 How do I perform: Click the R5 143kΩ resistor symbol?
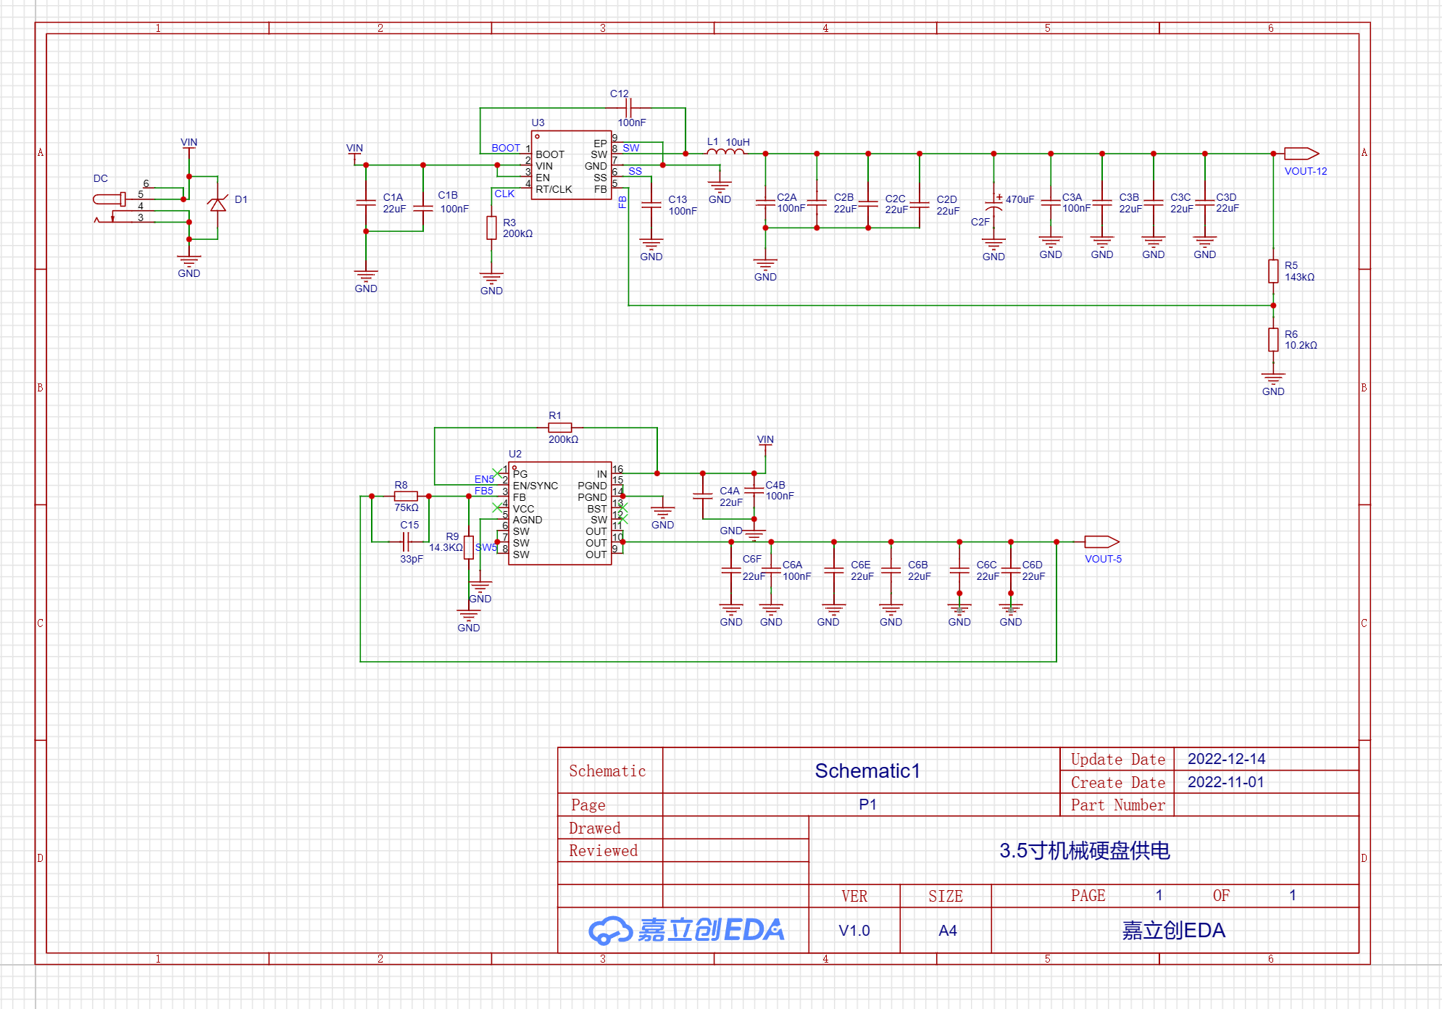(x=1273, y=271)
